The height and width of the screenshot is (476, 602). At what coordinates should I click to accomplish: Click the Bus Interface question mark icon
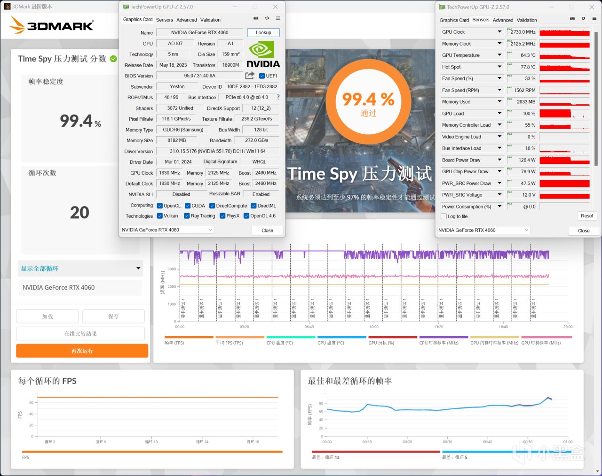(278, 97)
